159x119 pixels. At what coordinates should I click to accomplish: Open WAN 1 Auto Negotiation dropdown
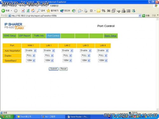[x=31, y=50]
